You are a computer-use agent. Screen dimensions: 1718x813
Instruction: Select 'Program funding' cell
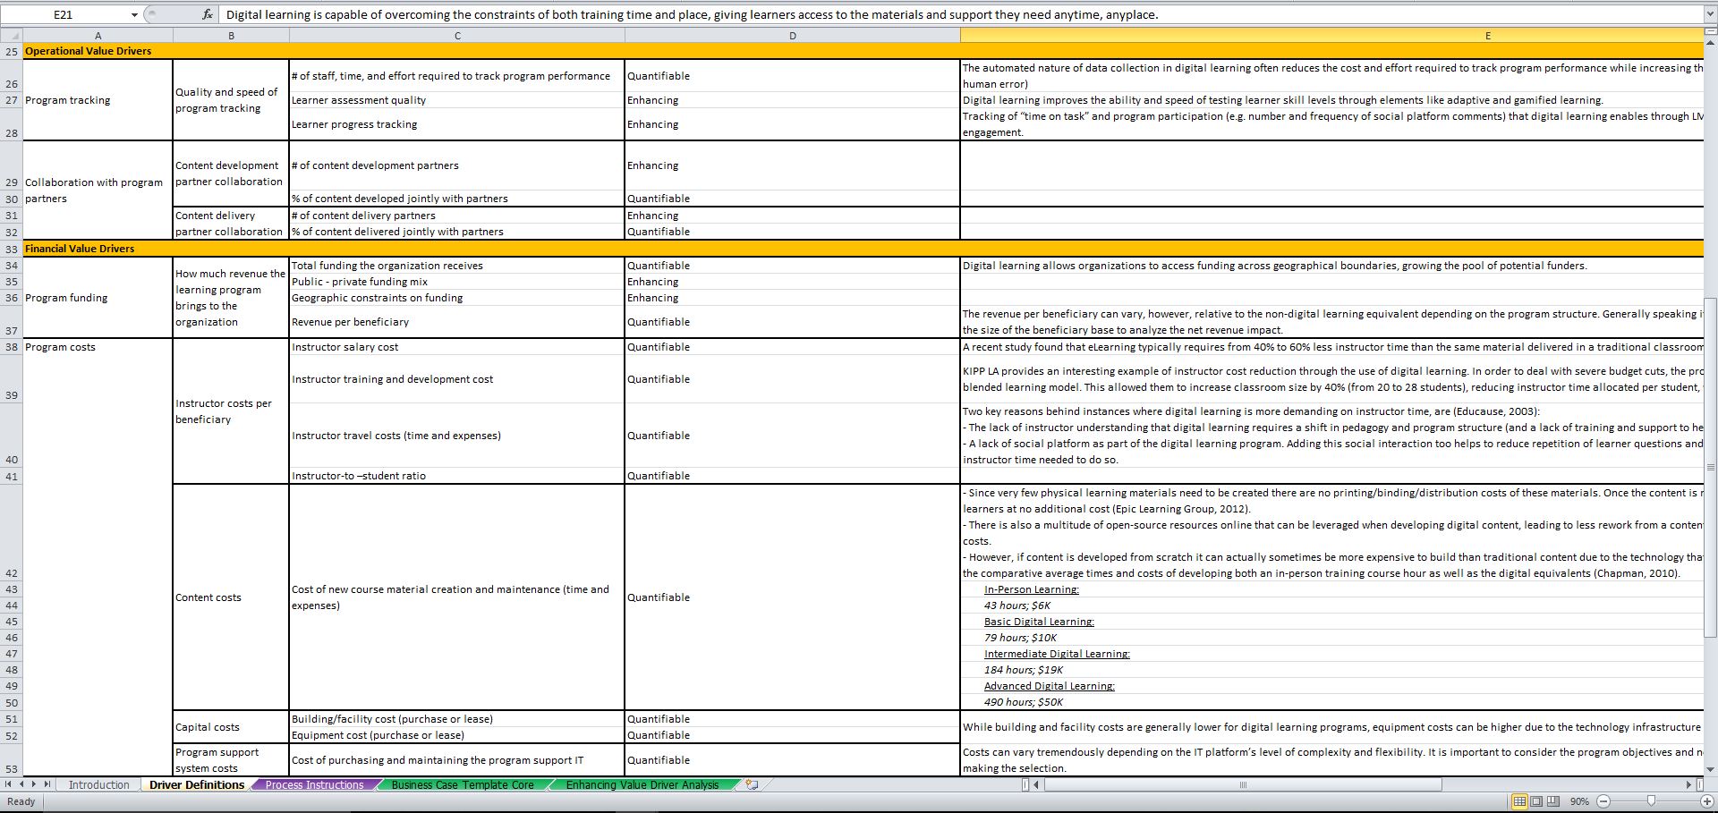[x=98, y=298]
